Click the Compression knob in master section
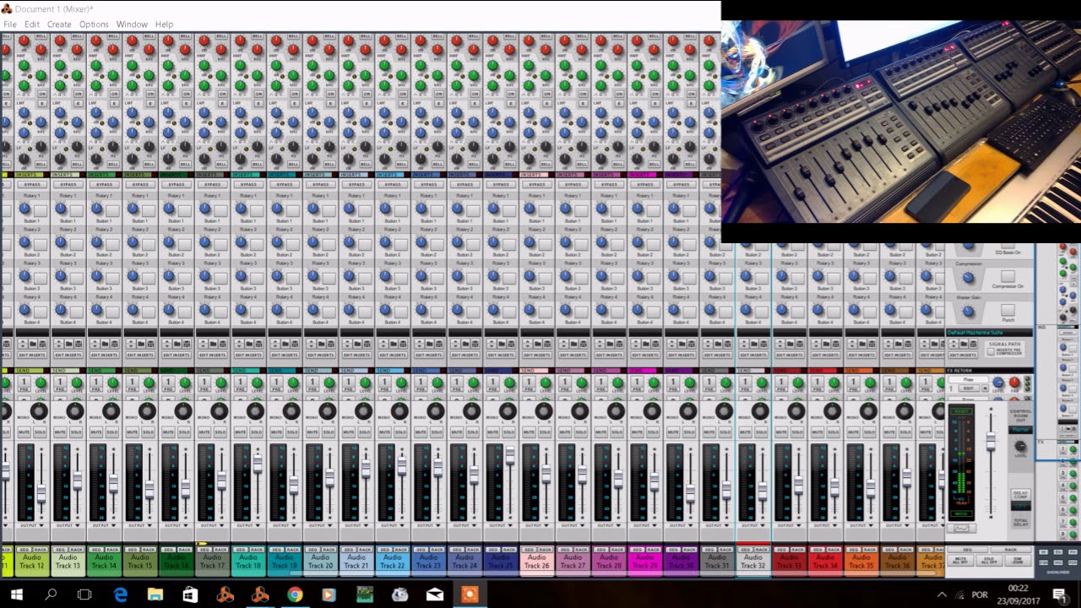The width and height of the screenshot is (1081, 608). tap(968, 278)
